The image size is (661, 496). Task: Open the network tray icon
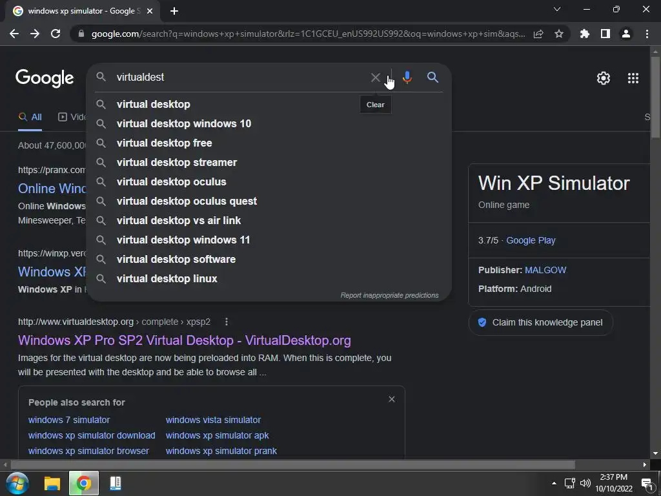tap(570, 483)
